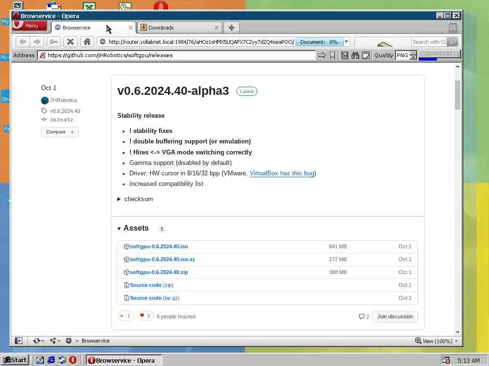Expand the checksum details

pos(135,199)
